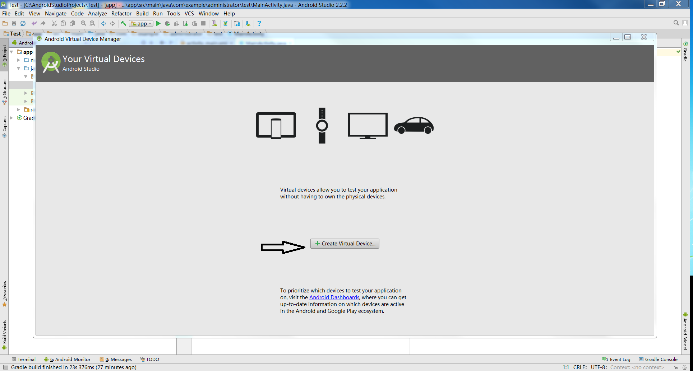The image size is (693, 371).
Task: Open the Refactor menu
Action: click(x=121, y=14)
